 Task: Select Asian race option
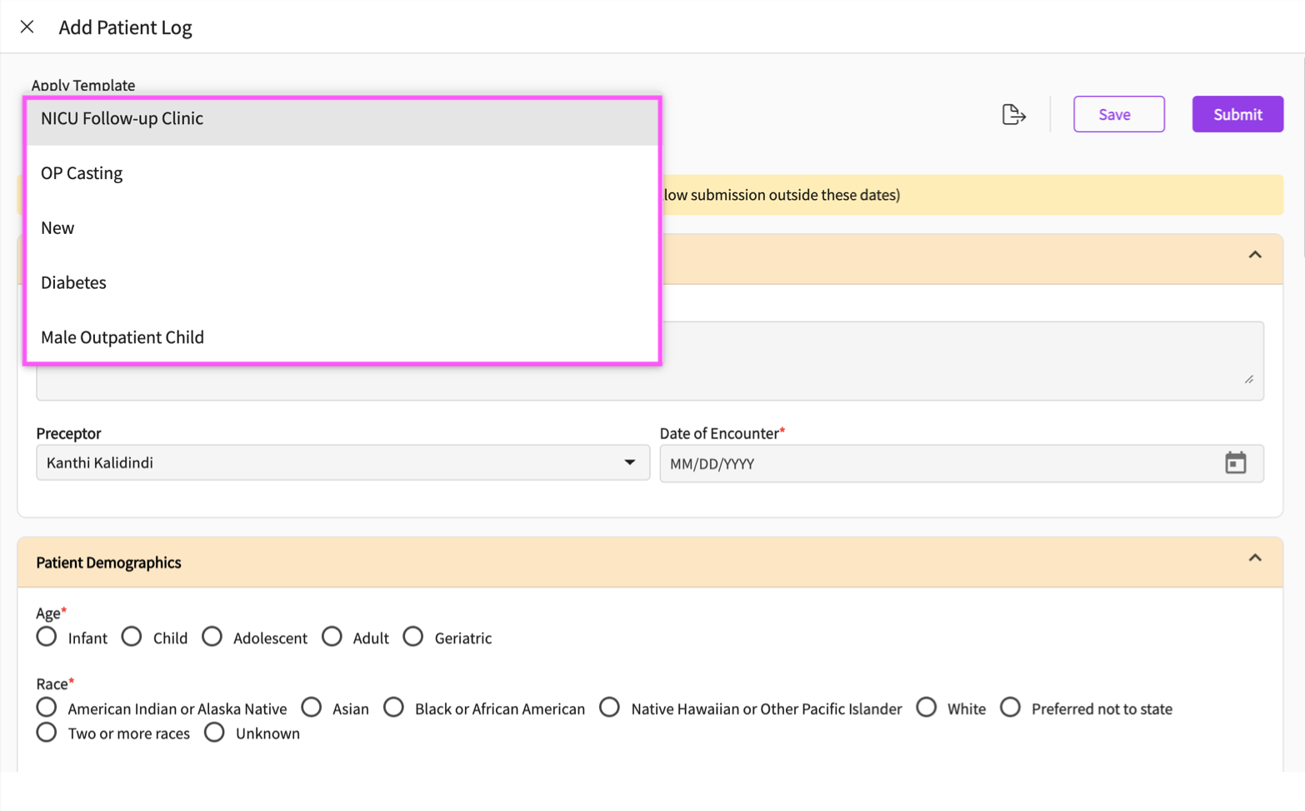click(312, 708)
